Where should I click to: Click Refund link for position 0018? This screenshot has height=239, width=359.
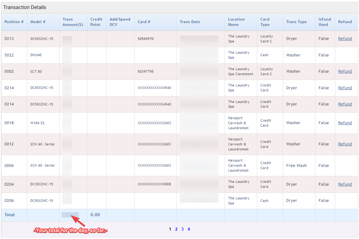tap(345, 123)
